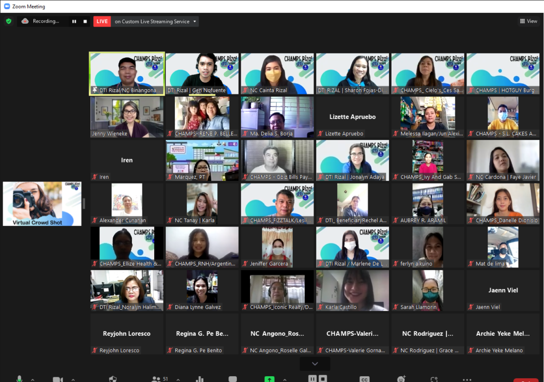This screenshot has height=382, width=544.
Task: Click the red LIVE badge
Action: pos(102,21)
